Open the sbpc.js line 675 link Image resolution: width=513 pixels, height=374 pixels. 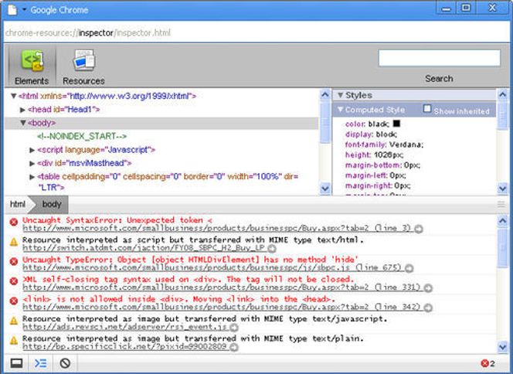click(212, 267)
